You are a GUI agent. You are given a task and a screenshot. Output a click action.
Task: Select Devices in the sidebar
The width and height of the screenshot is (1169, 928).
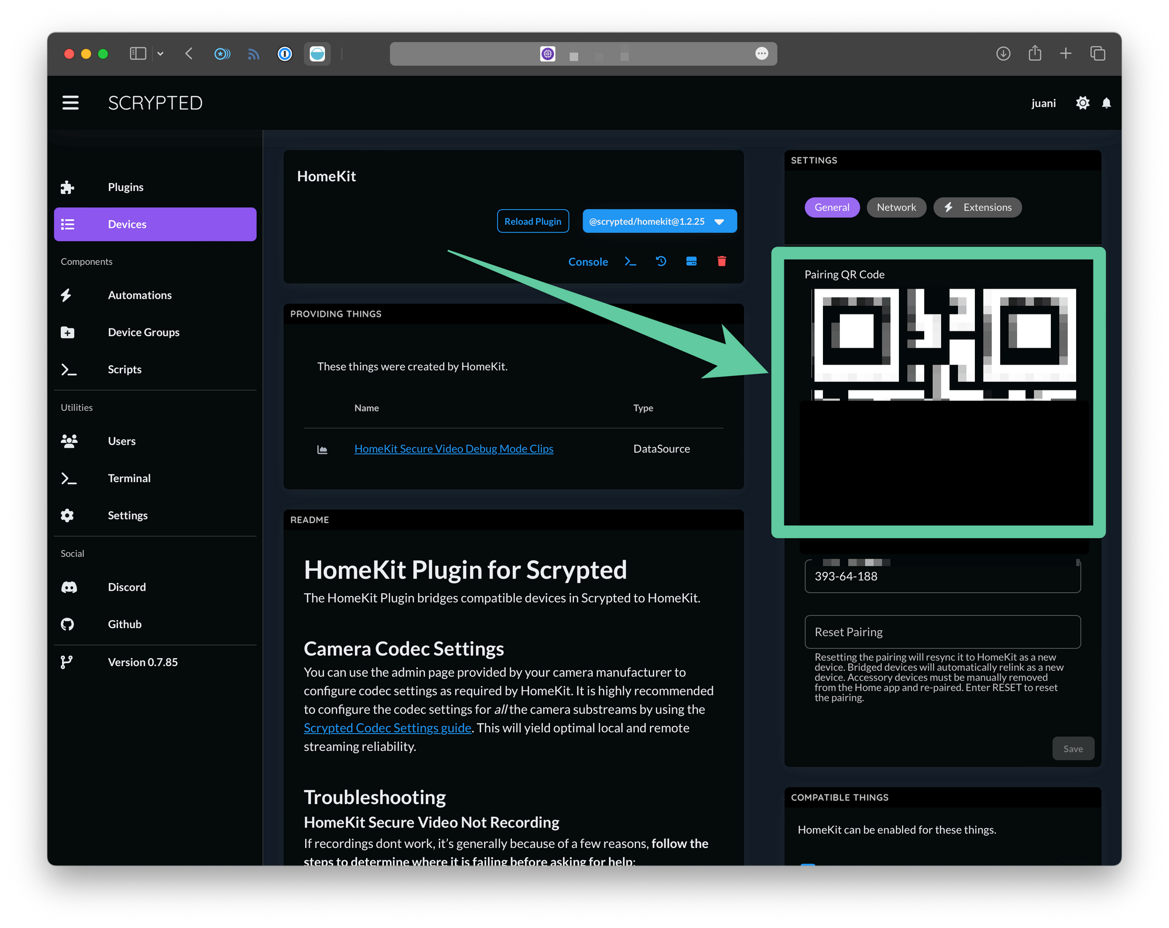click(x=155, y=224)
